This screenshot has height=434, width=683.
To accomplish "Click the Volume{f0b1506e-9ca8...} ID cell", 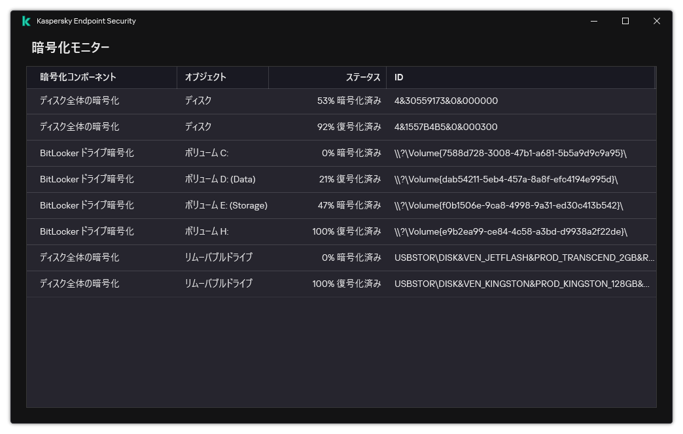I will [x=509, y=205].
